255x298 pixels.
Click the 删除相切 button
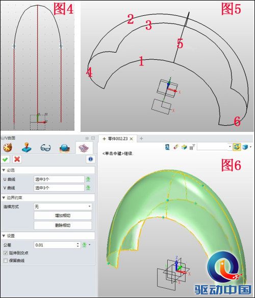(63, 225)
